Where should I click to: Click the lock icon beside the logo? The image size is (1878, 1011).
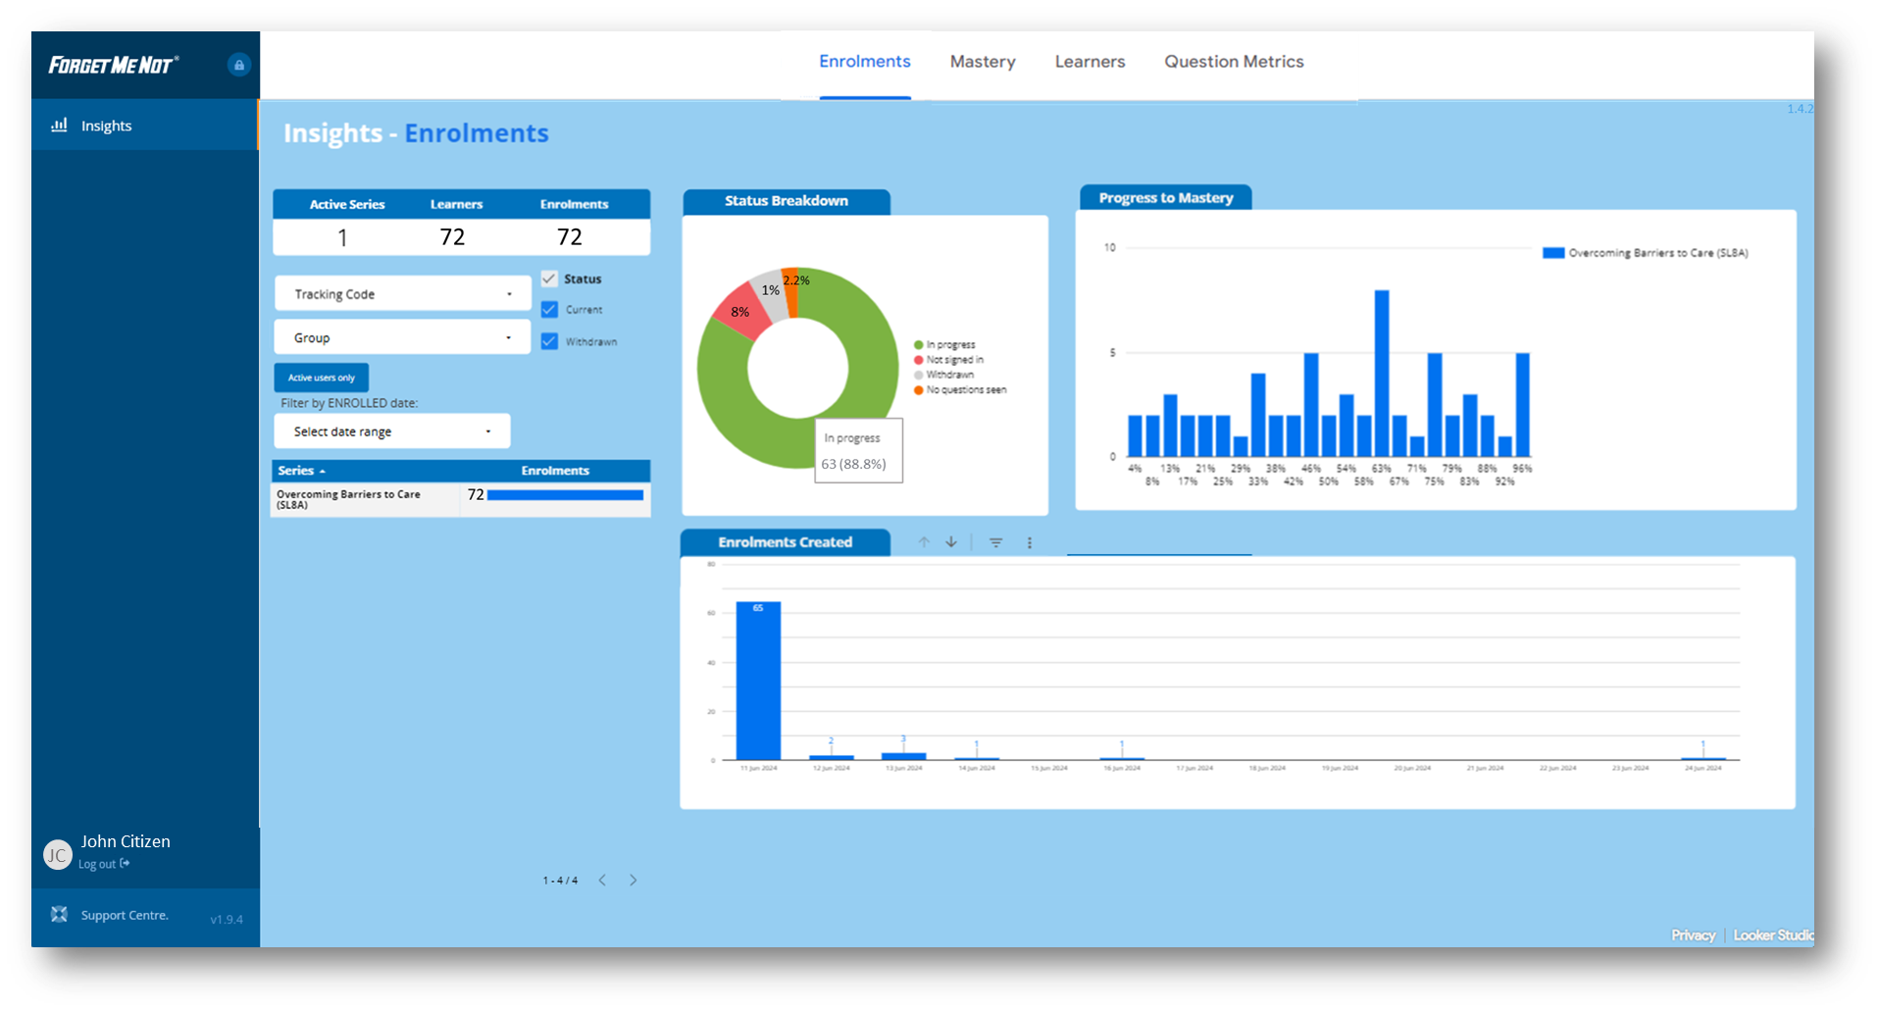tap(238, 65)
